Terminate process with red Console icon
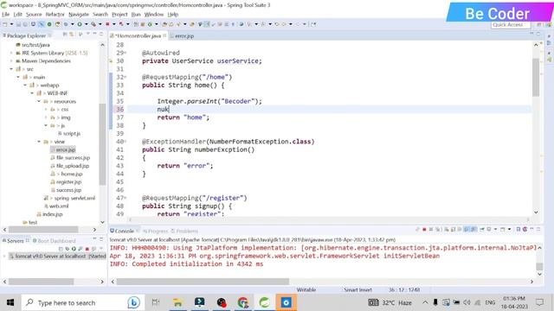554x311 pixels. coord(424,230)
